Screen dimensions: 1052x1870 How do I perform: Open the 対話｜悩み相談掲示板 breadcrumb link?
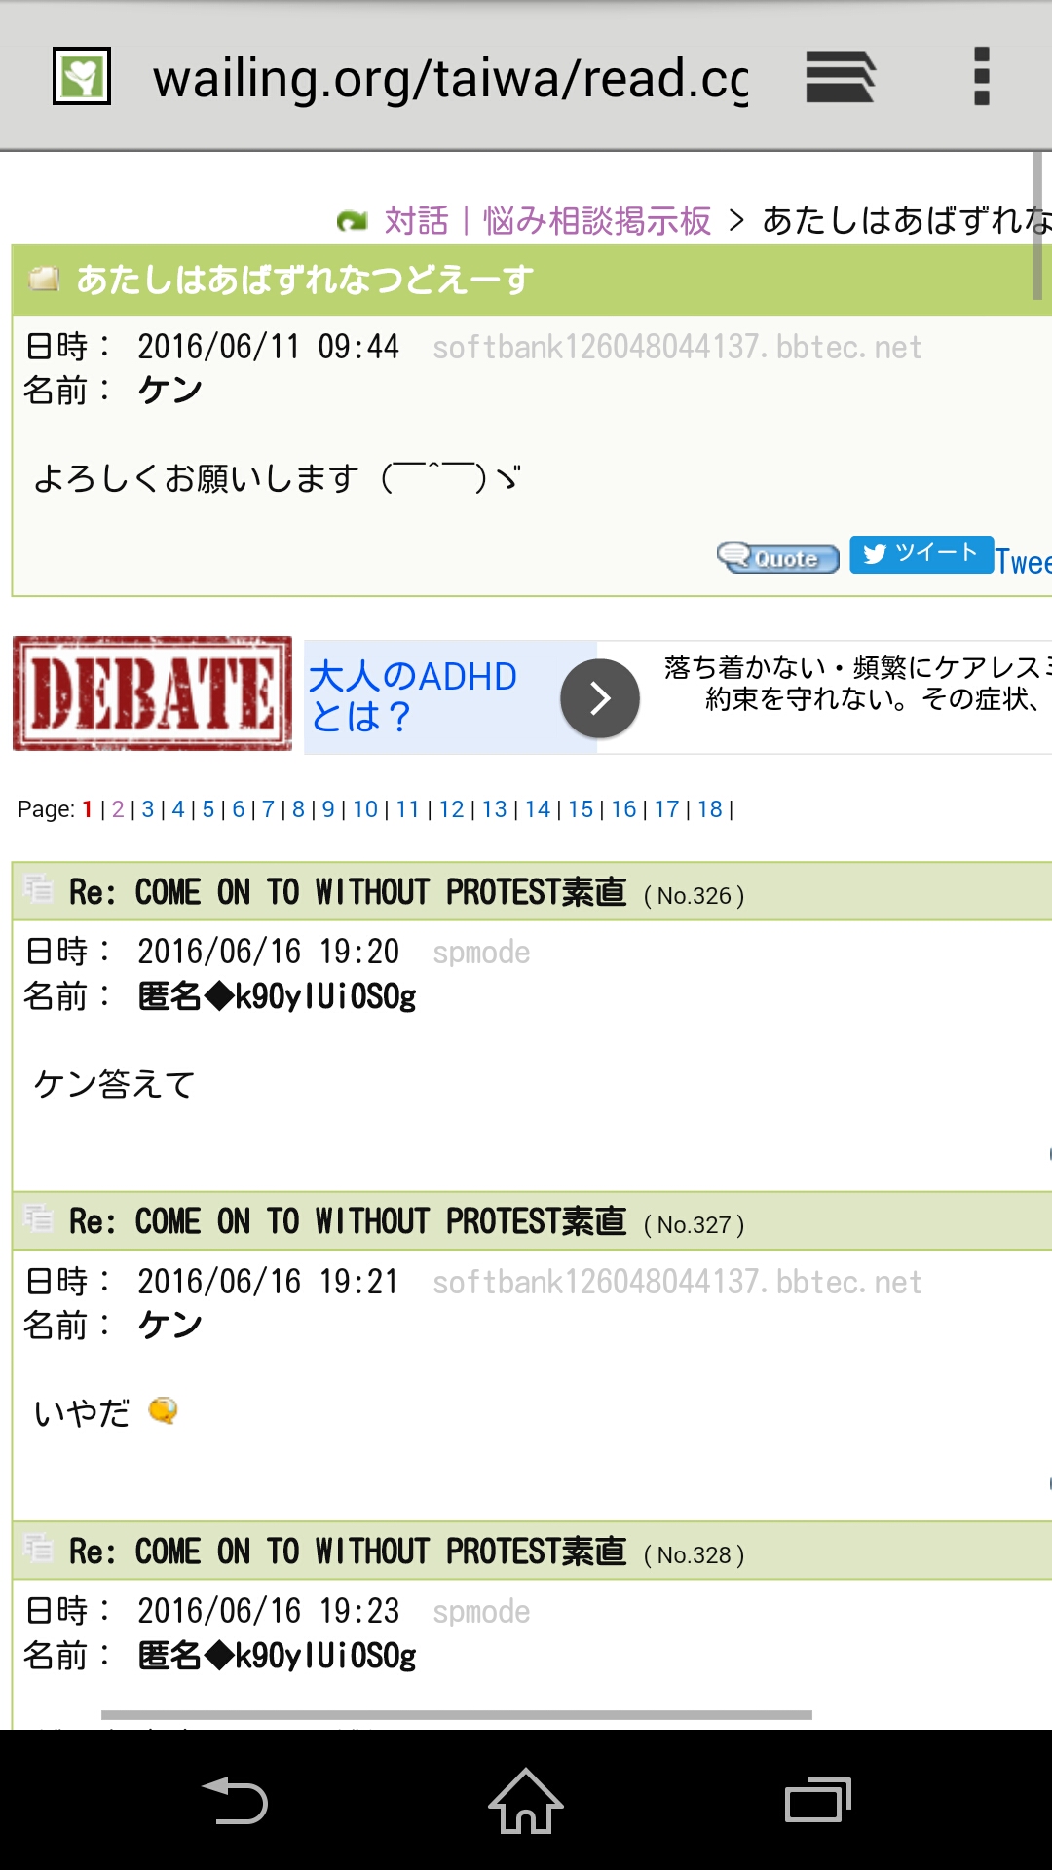547,221
